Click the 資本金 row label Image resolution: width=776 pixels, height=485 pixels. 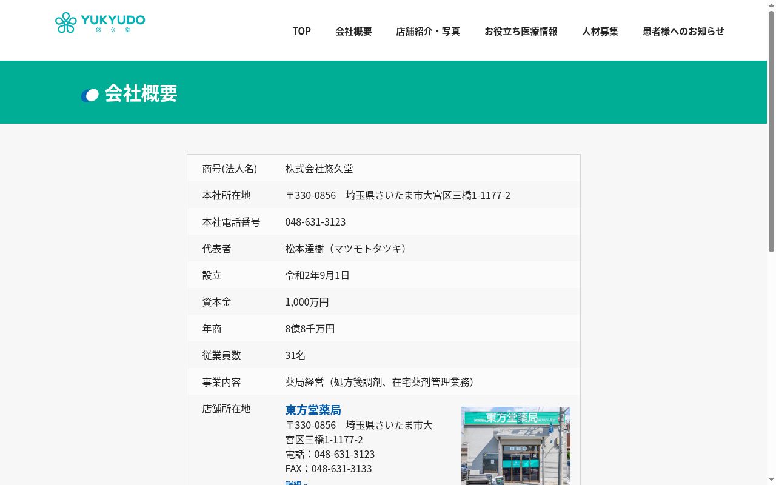(x=216, y=302)
